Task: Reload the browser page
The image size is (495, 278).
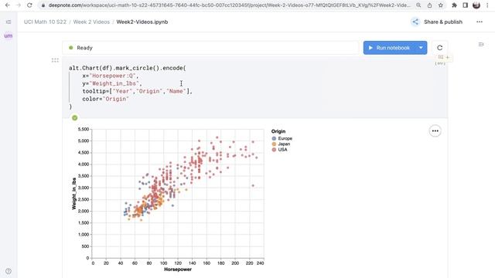Action: [x=29, y=5]
